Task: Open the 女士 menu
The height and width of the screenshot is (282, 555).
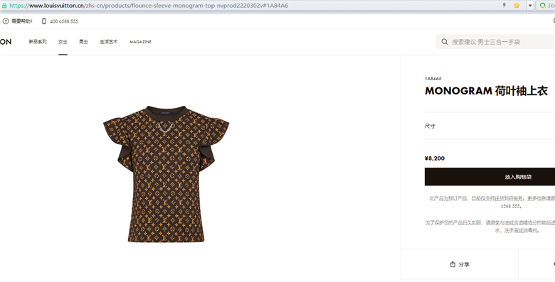Action: tap(63, 42)
